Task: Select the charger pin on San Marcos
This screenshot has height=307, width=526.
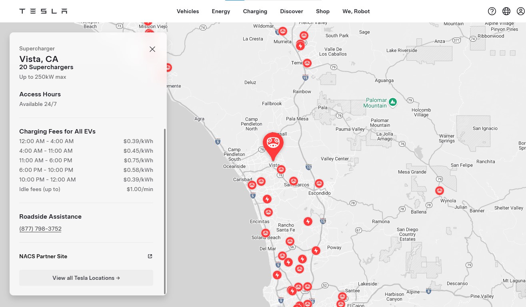Action: (x=294, y=181)
